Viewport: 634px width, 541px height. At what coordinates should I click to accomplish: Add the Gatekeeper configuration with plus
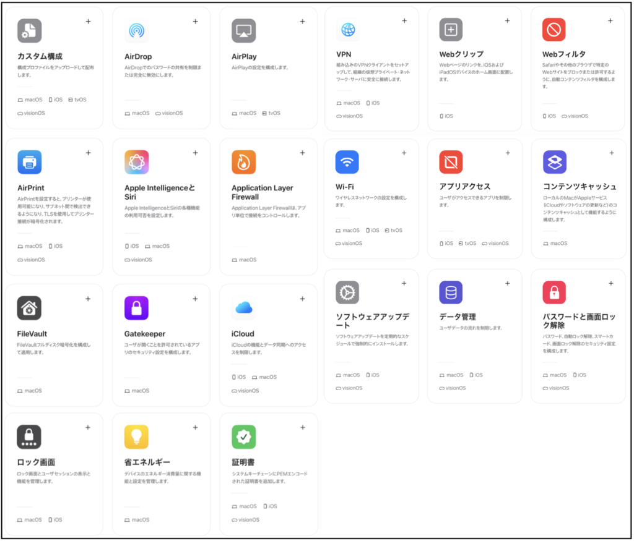(195, 299)
